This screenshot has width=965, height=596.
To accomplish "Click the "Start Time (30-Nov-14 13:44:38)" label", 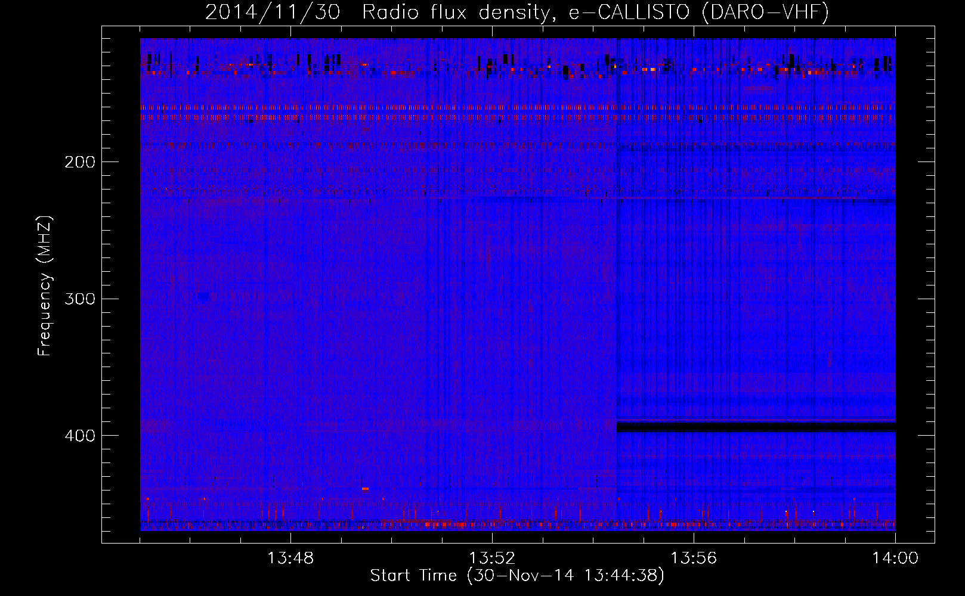I will pyautogui.click(x=517, y=576).
